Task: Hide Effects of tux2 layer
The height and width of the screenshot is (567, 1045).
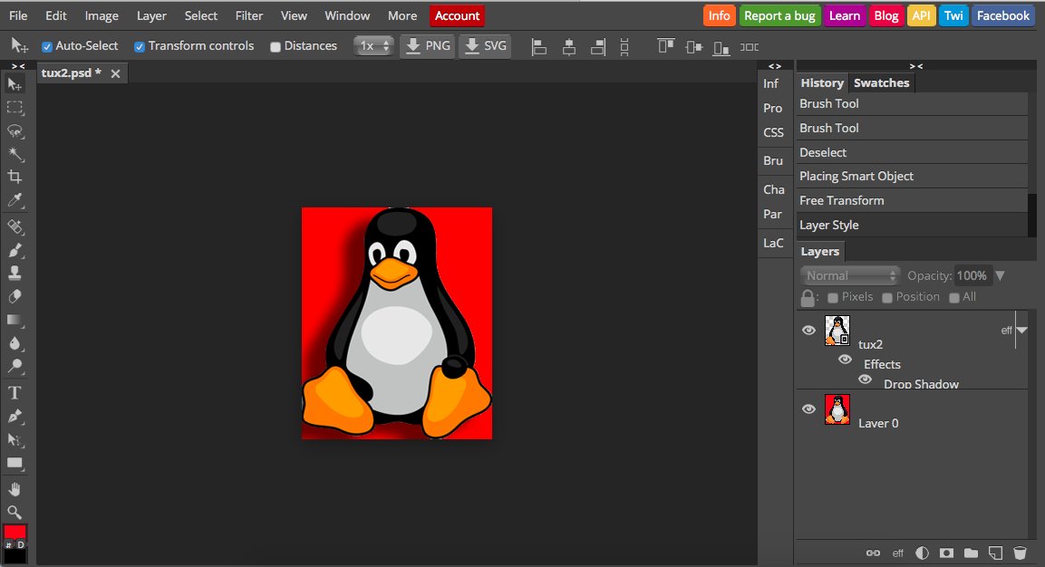Action: pos(845,359)
